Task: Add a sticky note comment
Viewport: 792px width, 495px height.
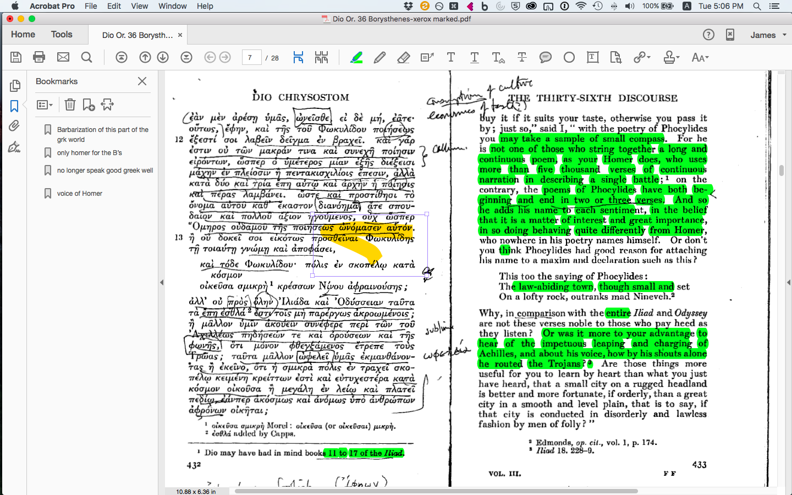Action: [x=545, y=57]
